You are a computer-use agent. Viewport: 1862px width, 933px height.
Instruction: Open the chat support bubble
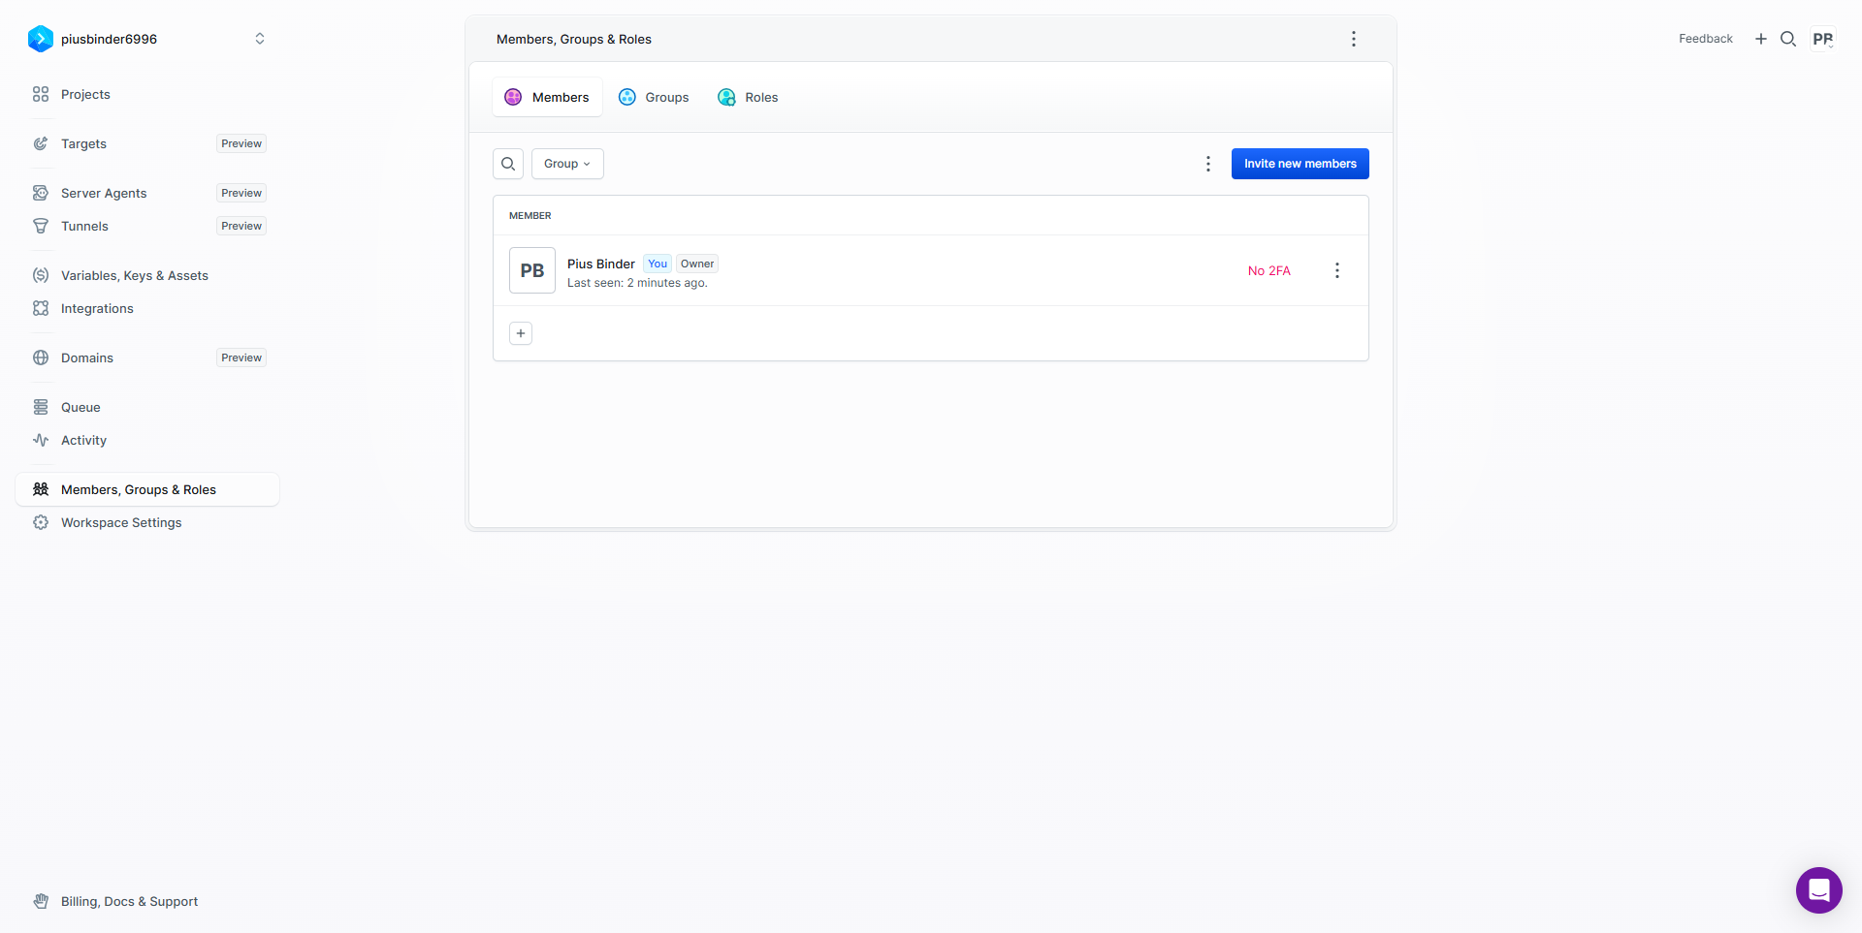(1818, 889)
